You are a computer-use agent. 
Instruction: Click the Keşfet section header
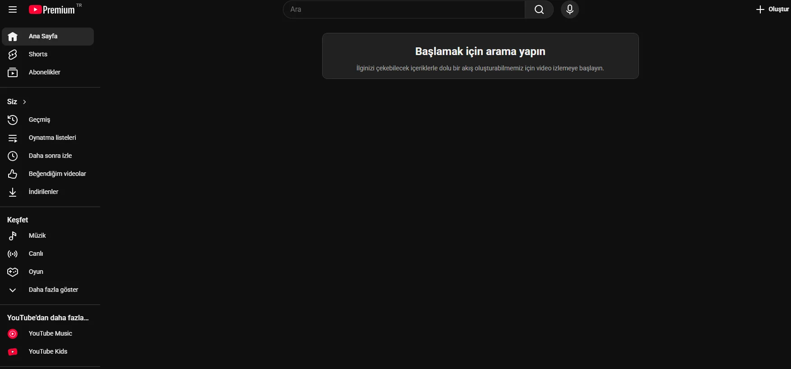pyautogui.click(x=18, y=220)
